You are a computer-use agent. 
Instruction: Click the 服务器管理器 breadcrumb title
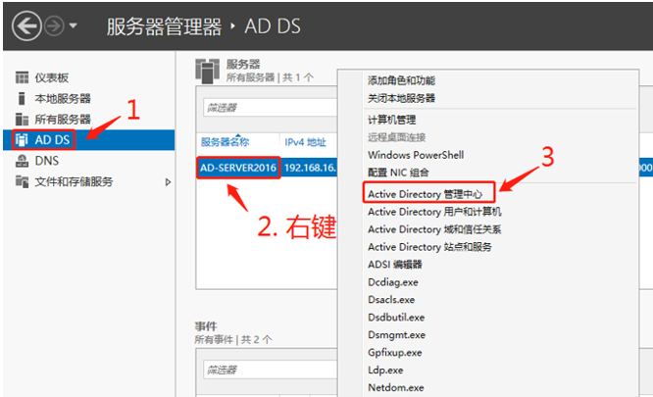click(x=164, y=26)
